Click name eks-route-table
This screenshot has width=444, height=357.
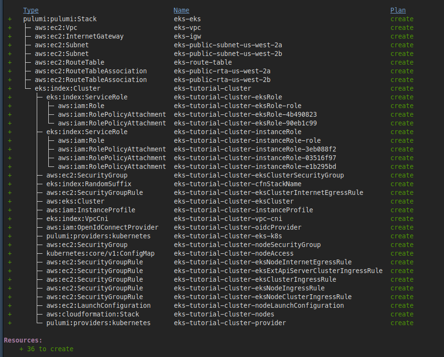[x=203, y=62]
